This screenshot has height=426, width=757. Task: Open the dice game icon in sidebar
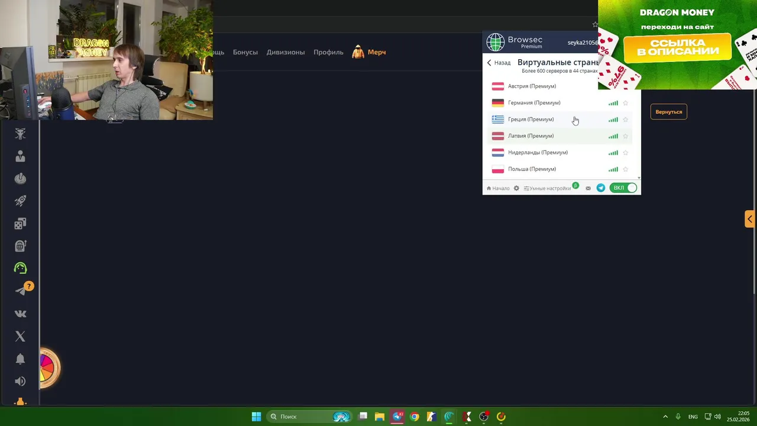click(x=20, y=224)
